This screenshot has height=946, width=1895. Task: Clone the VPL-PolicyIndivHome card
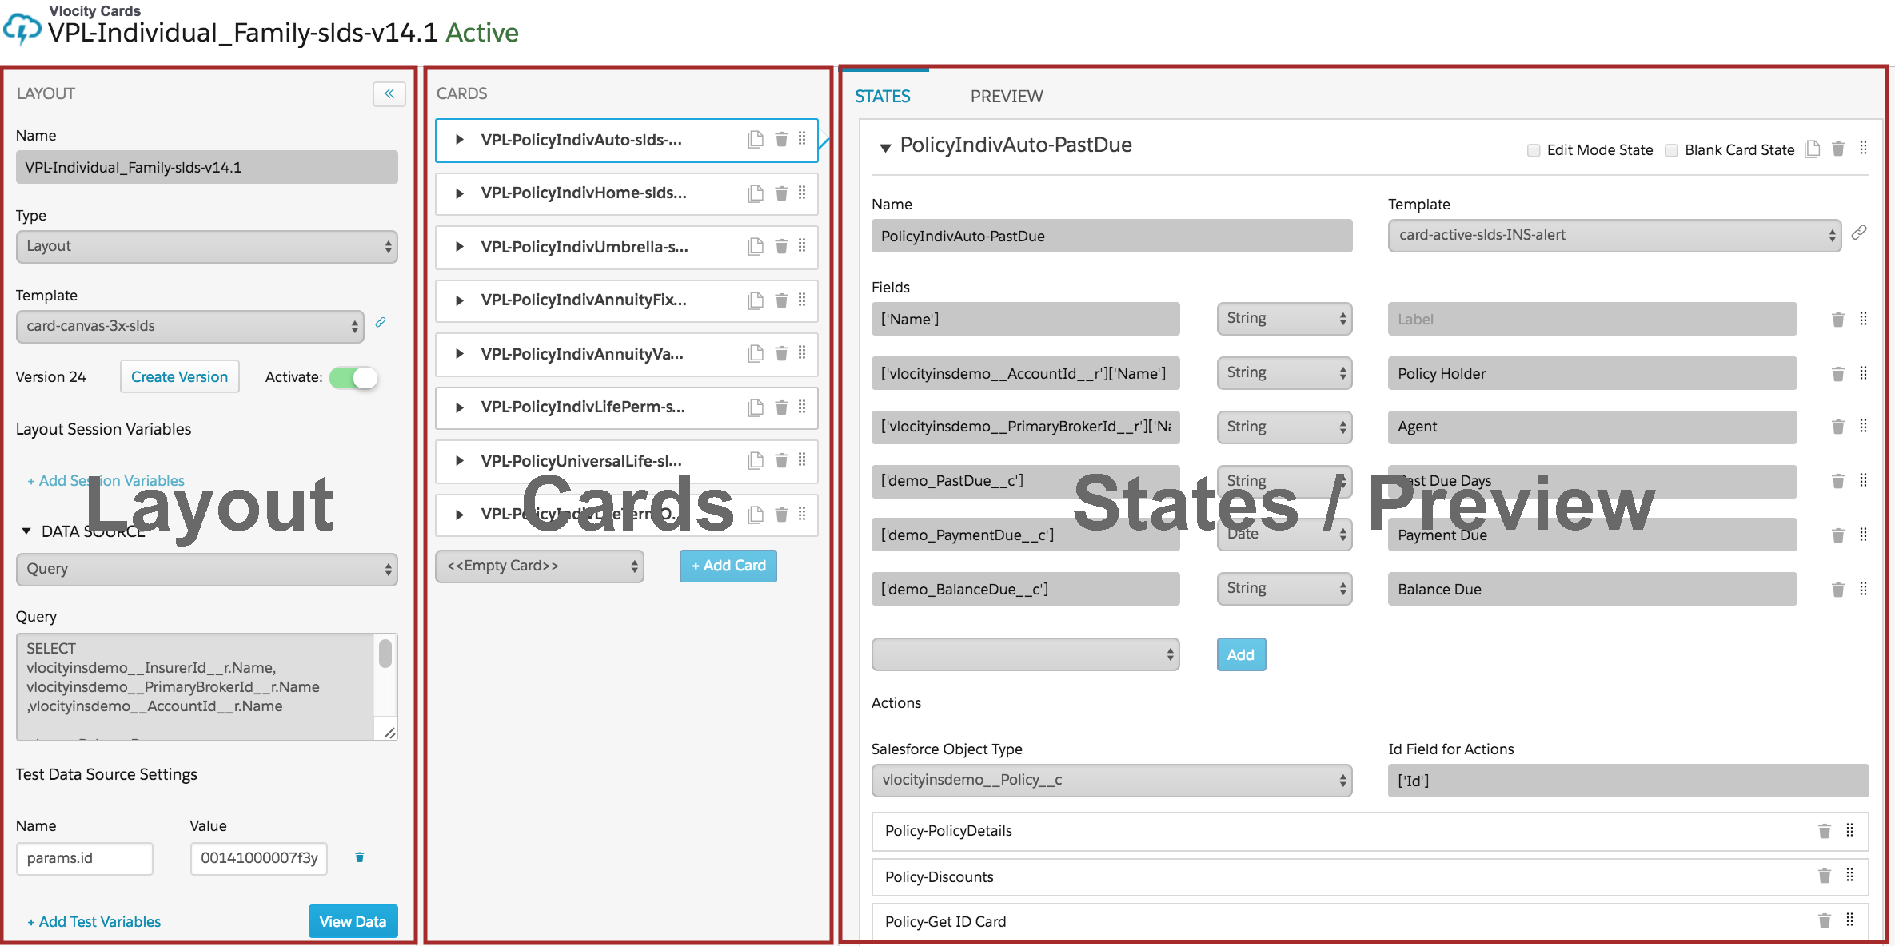click(756, 193)
